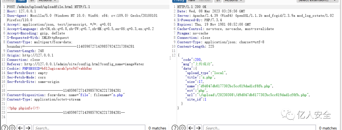Image resolution: width=342 pixels, height=130 pixels.
Task: Click the 'boundary=' value line
Action: 71,46
